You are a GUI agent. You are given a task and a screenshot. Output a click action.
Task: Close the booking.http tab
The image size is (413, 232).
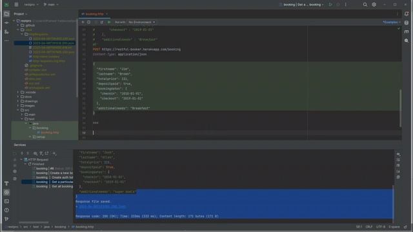click(106, 14)
